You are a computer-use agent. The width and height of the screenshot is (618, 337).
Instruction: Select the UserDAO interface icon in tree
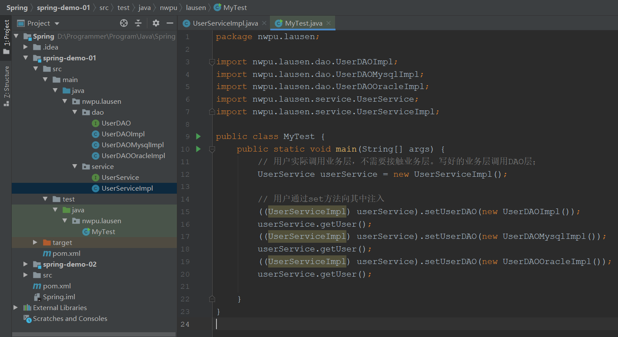pos(96,123)
